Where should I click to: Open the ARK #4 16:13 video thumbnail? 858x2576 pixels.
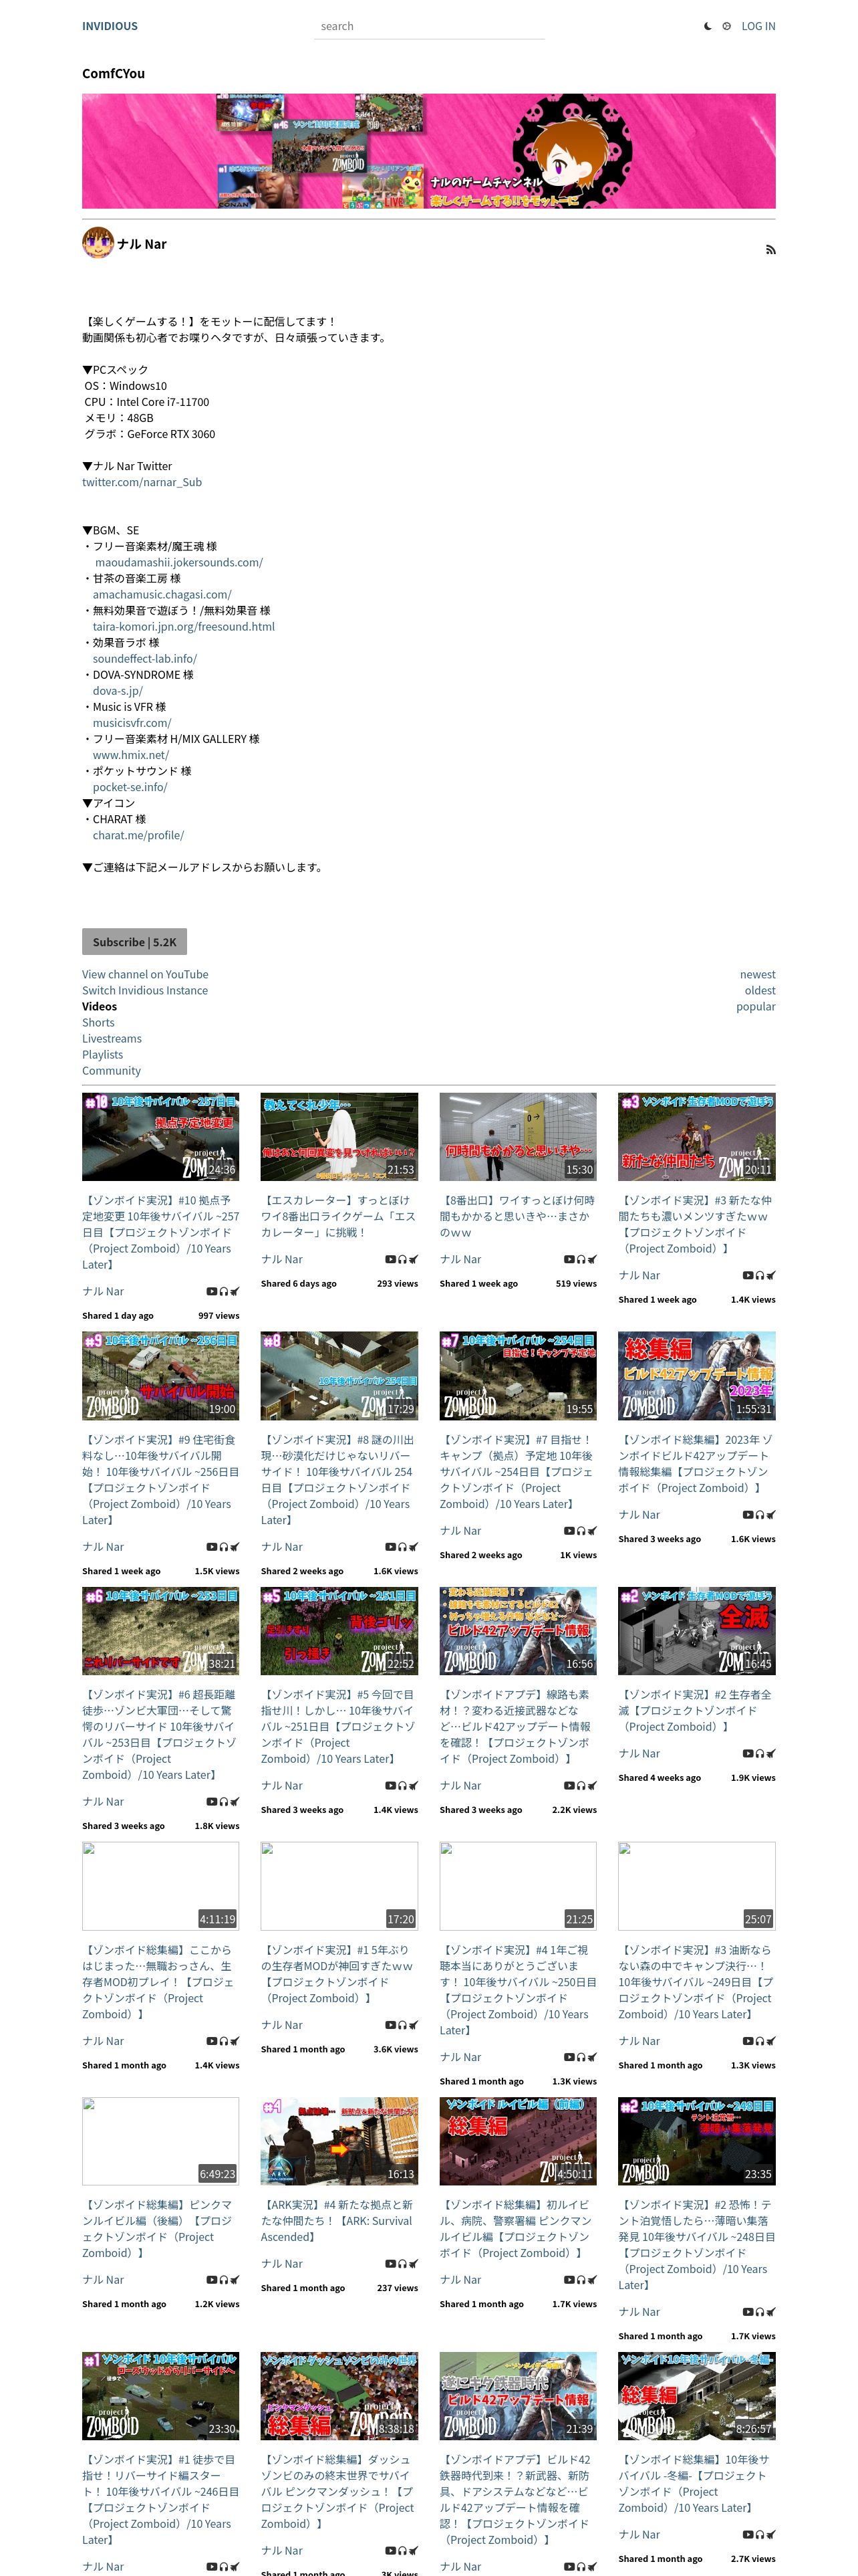(339, 2140)
